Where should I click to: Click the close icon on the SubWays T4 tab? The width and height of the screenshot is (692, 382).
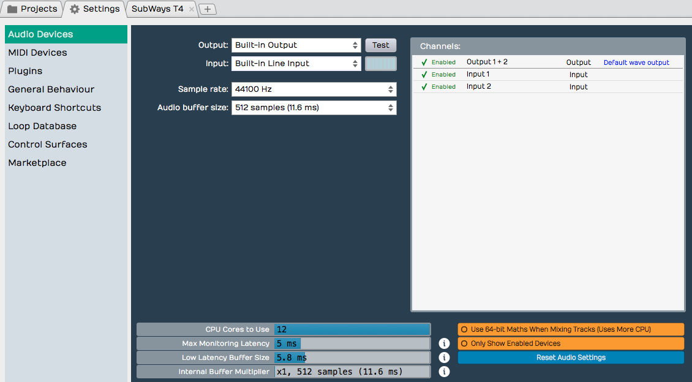click(190, 9)
